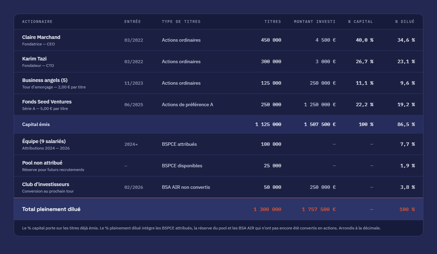
Task: Select shareholder name Karim Tazi
Action: pos(34,59)
